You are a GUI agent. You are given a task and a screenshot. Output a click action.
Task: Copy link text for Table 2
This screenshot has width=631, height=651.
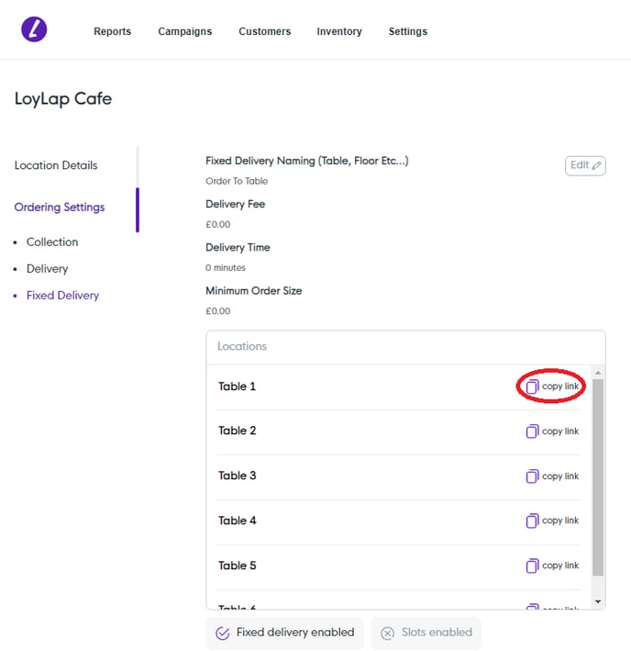point(560,431)
